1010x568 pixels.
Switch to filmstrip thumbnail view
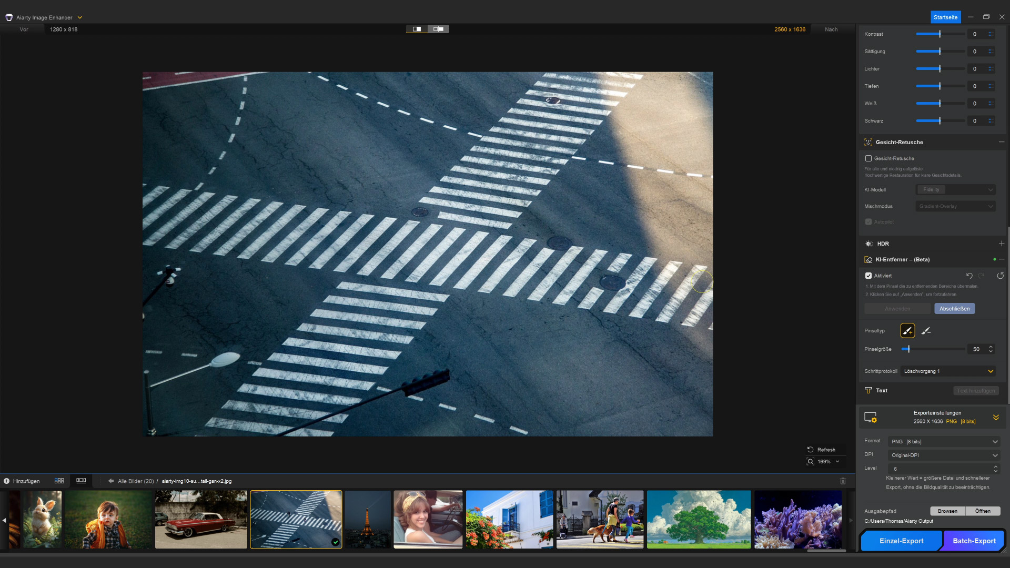tap(81, 481)
